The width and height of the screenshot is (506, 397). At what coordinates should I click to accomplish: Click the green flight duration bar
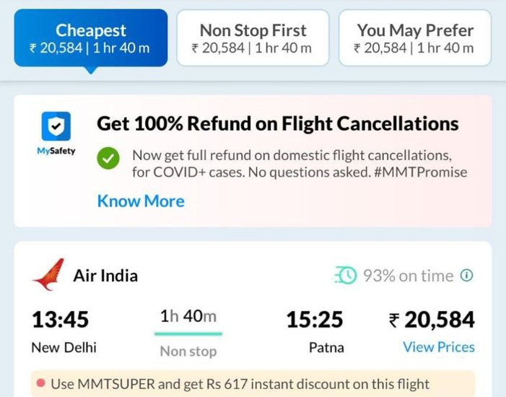click(188, 333)
